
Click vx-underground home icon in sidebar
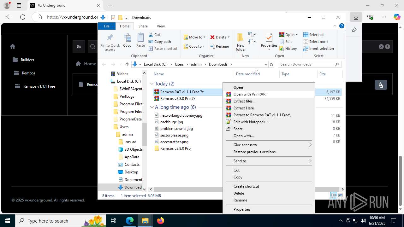13,46
